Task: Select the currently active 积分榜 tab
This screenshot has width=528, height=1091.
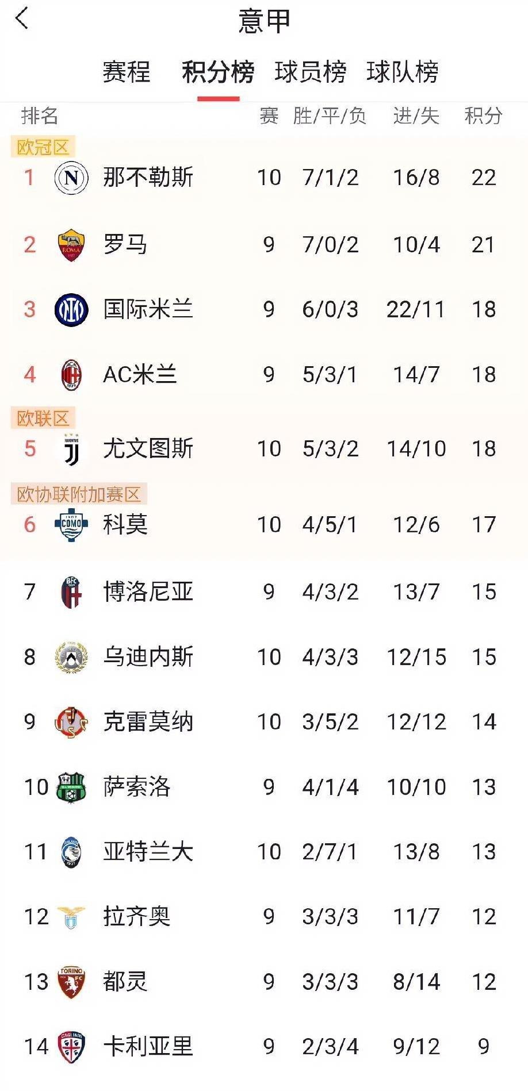Action: [218, 71]
